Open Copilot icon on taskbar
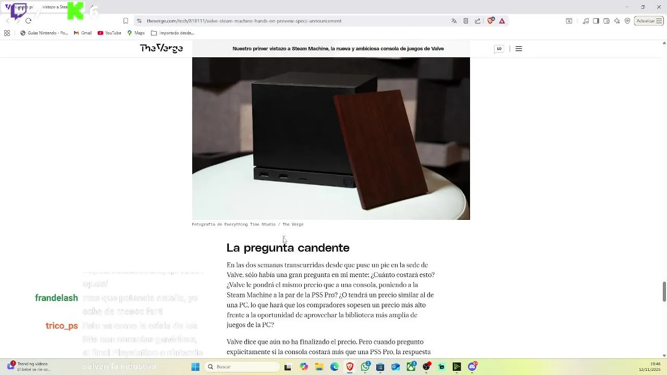667x375 pixels. [304, 367]
